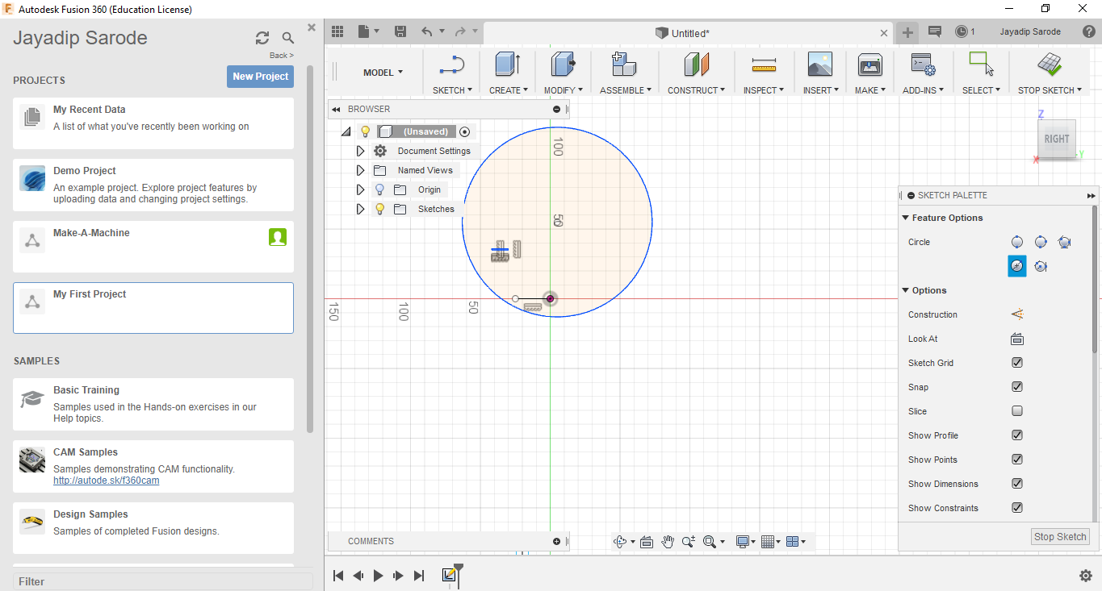Click the Select window-selection icon
The width and height of the screenshot is (1102, 591).
click(981, 65)
